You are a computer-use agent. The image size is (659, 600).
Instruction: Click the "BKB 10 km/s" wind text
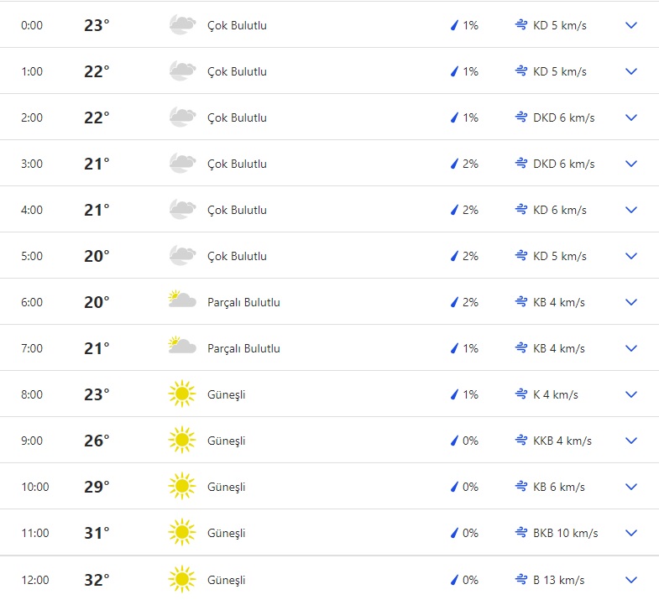pyautogui.click(x=565, y=533)
